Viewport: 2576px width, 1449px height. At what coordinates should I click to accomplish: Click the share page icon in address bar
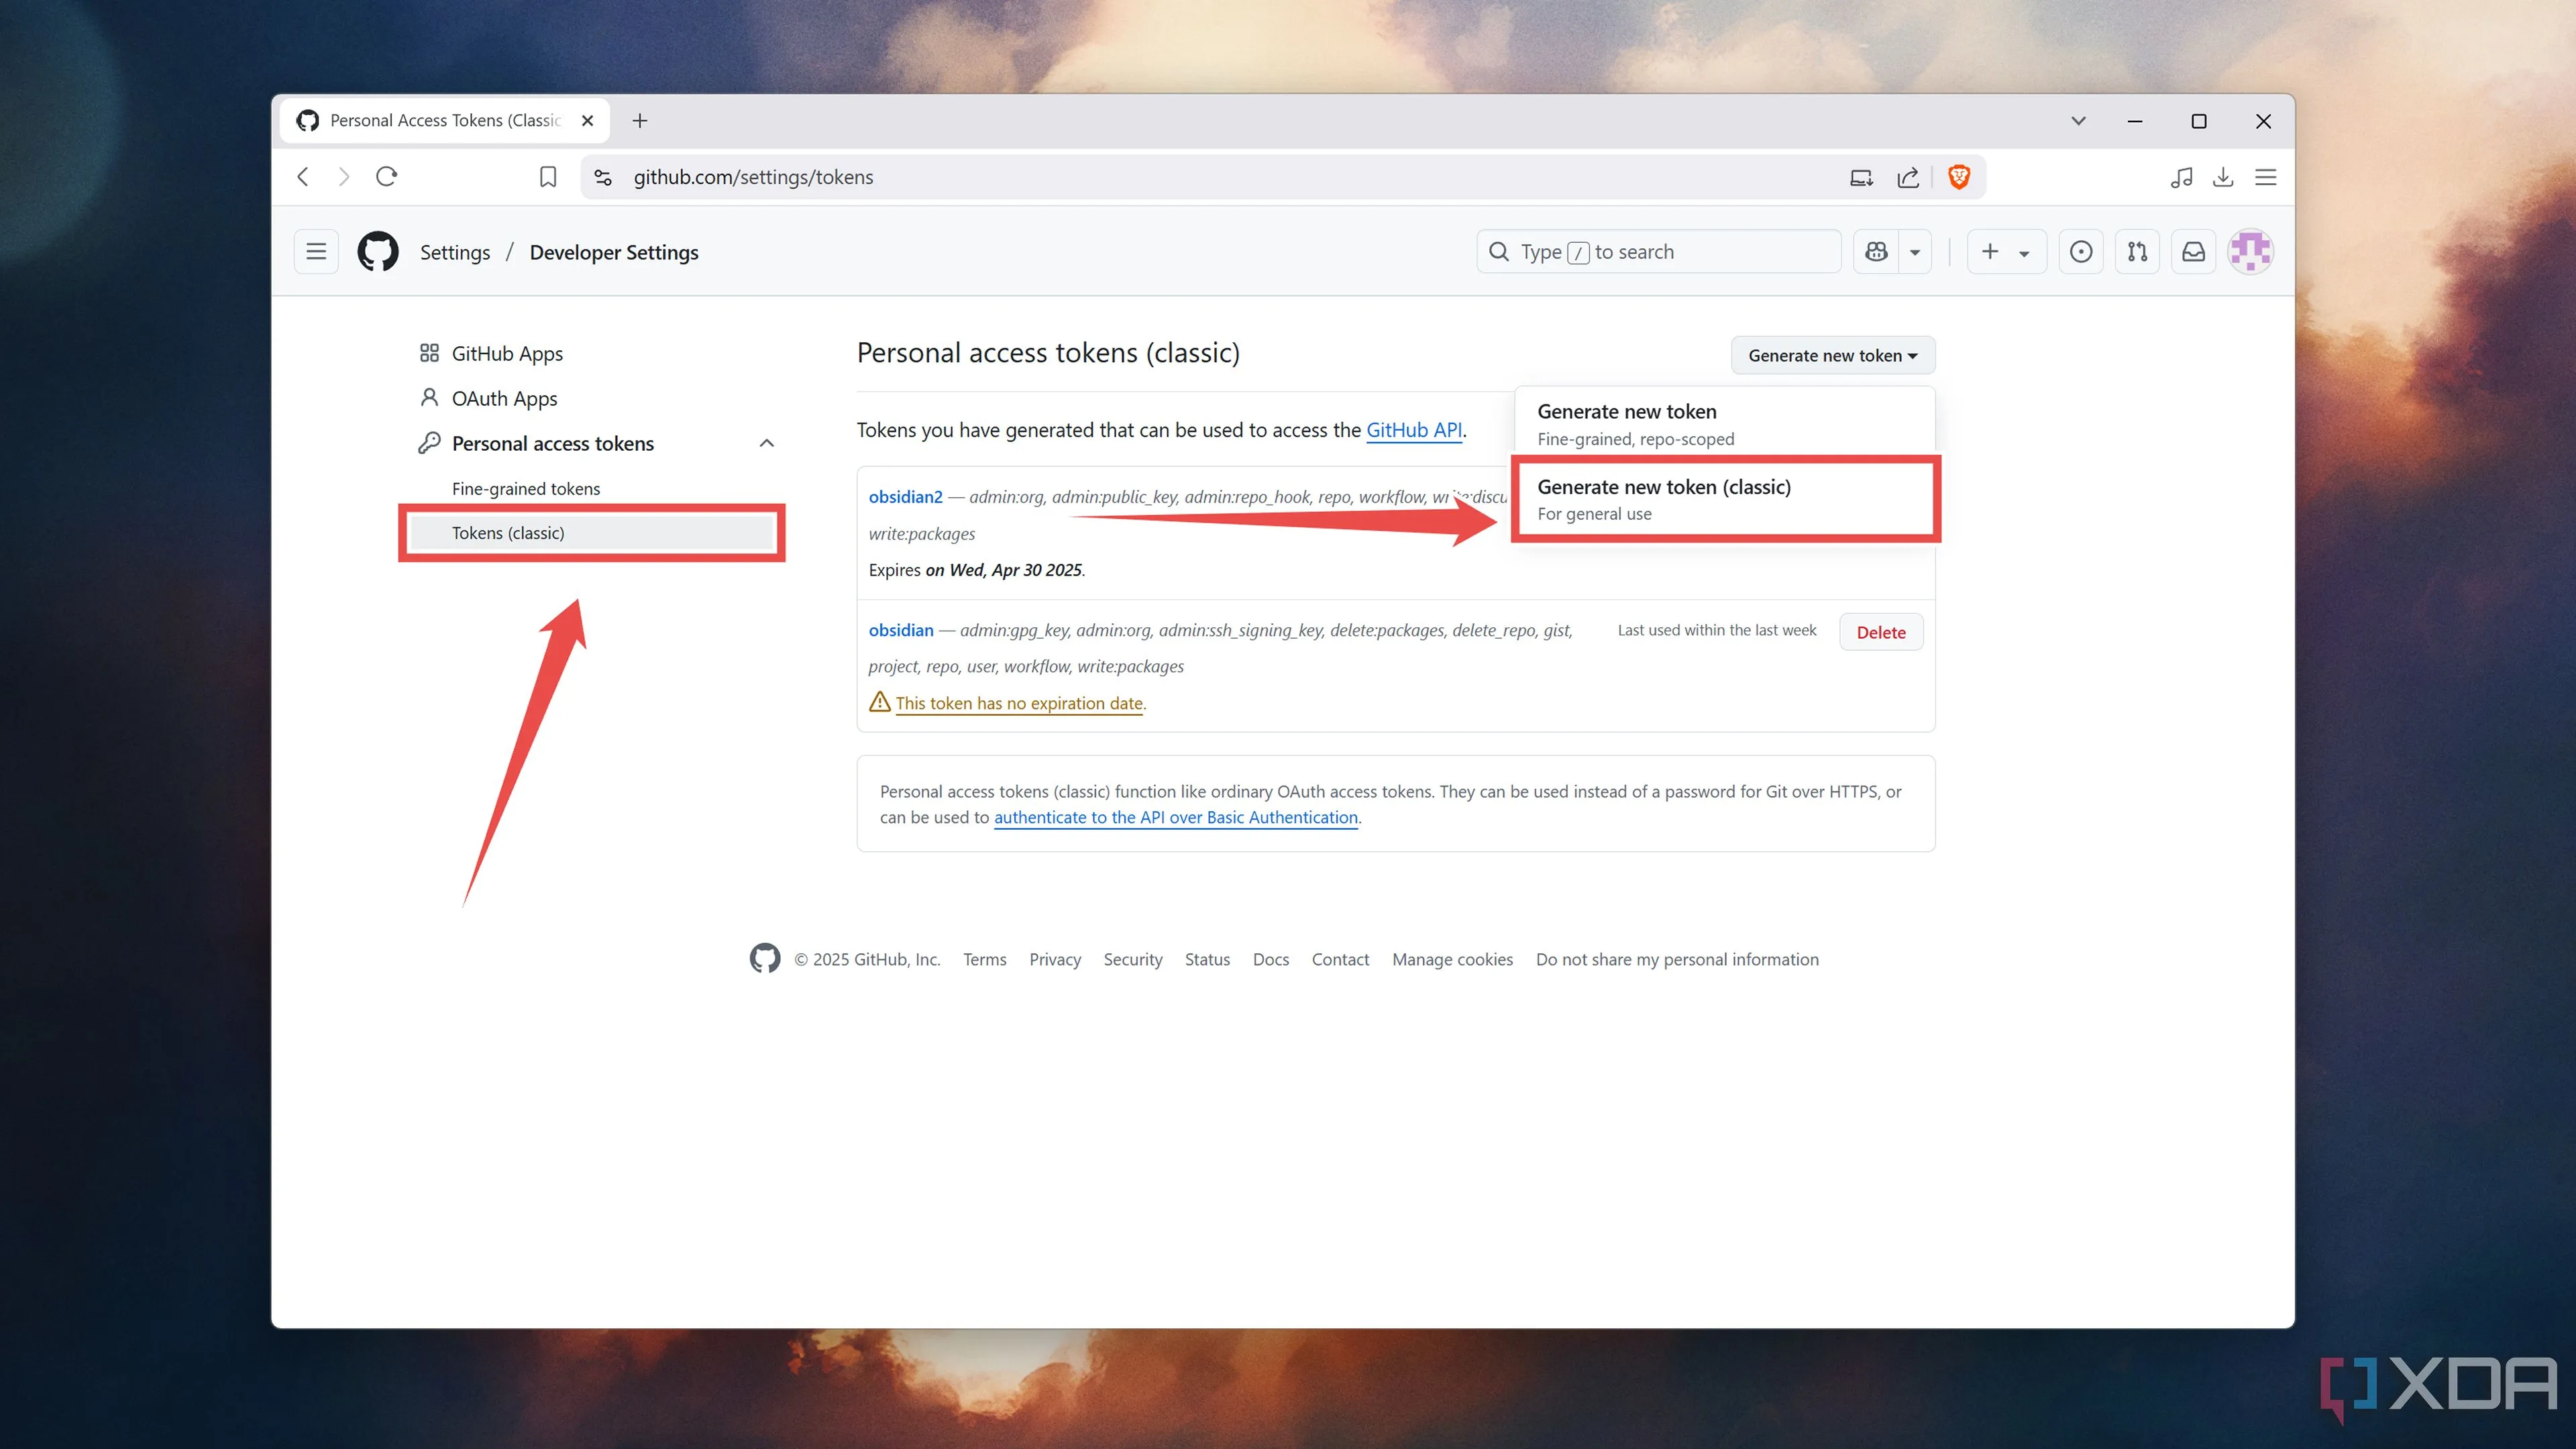pos(1908,177)
